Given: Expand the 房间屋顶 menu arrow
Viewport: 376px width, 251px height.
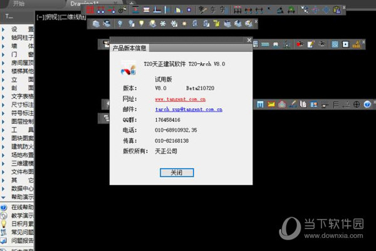Looking at the screenshot, I should (3, 63).
